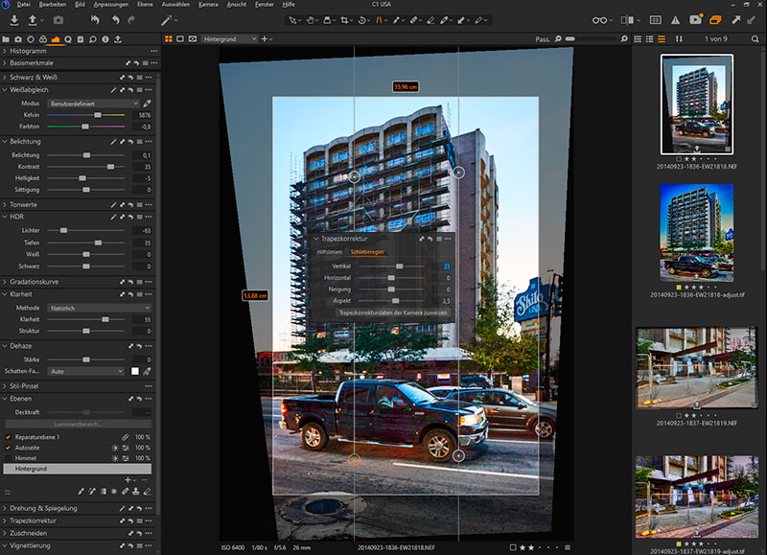Open the Ebene menu
This screenshot has height=555, width=767.
tap(145, 5)
